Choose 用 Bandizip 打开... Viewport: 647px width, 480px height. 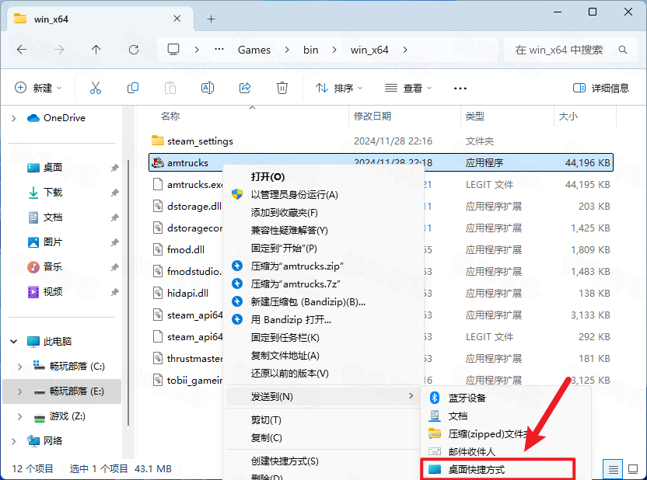323,320
